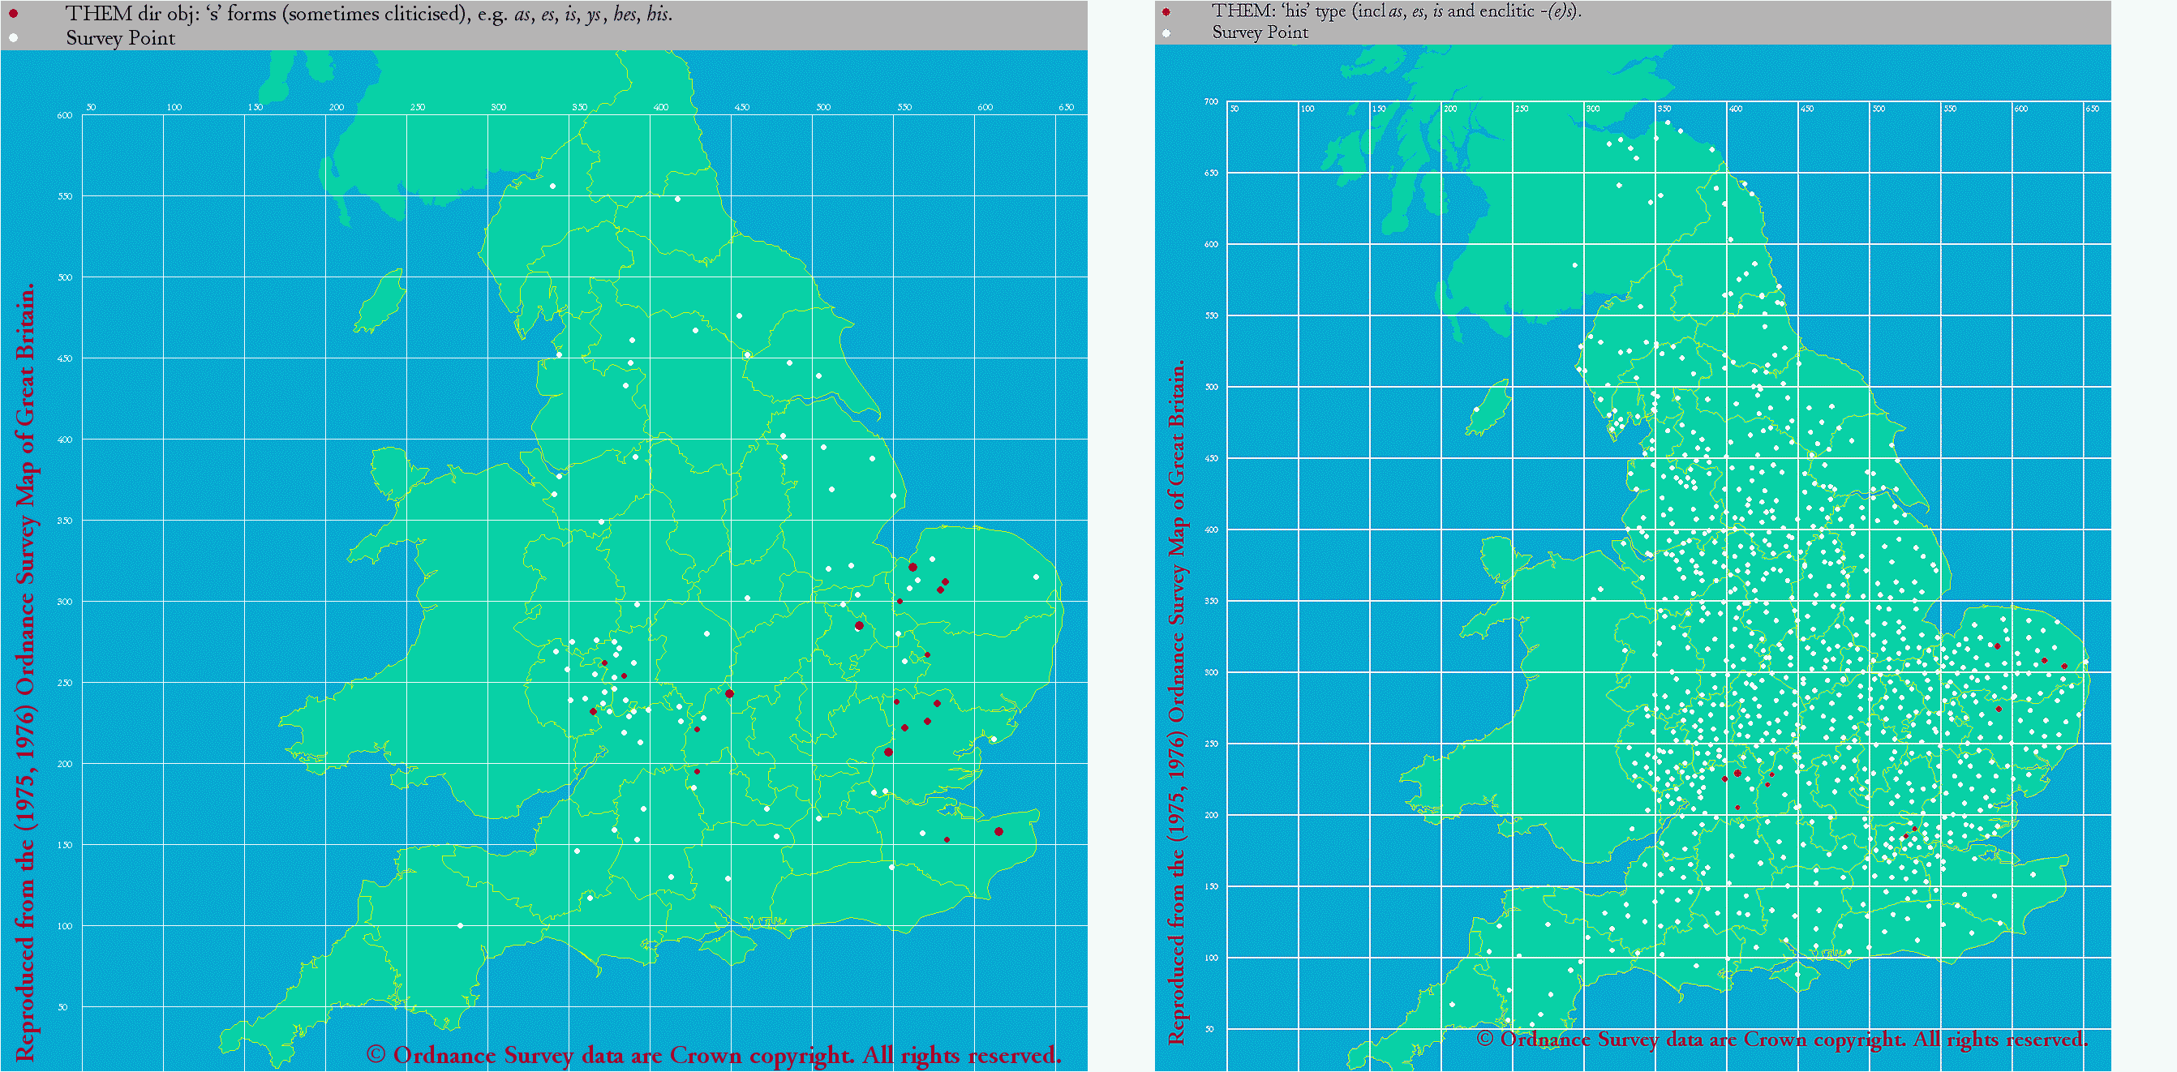Click right map Crown copyright notice

click(x=1781, y=1038)
